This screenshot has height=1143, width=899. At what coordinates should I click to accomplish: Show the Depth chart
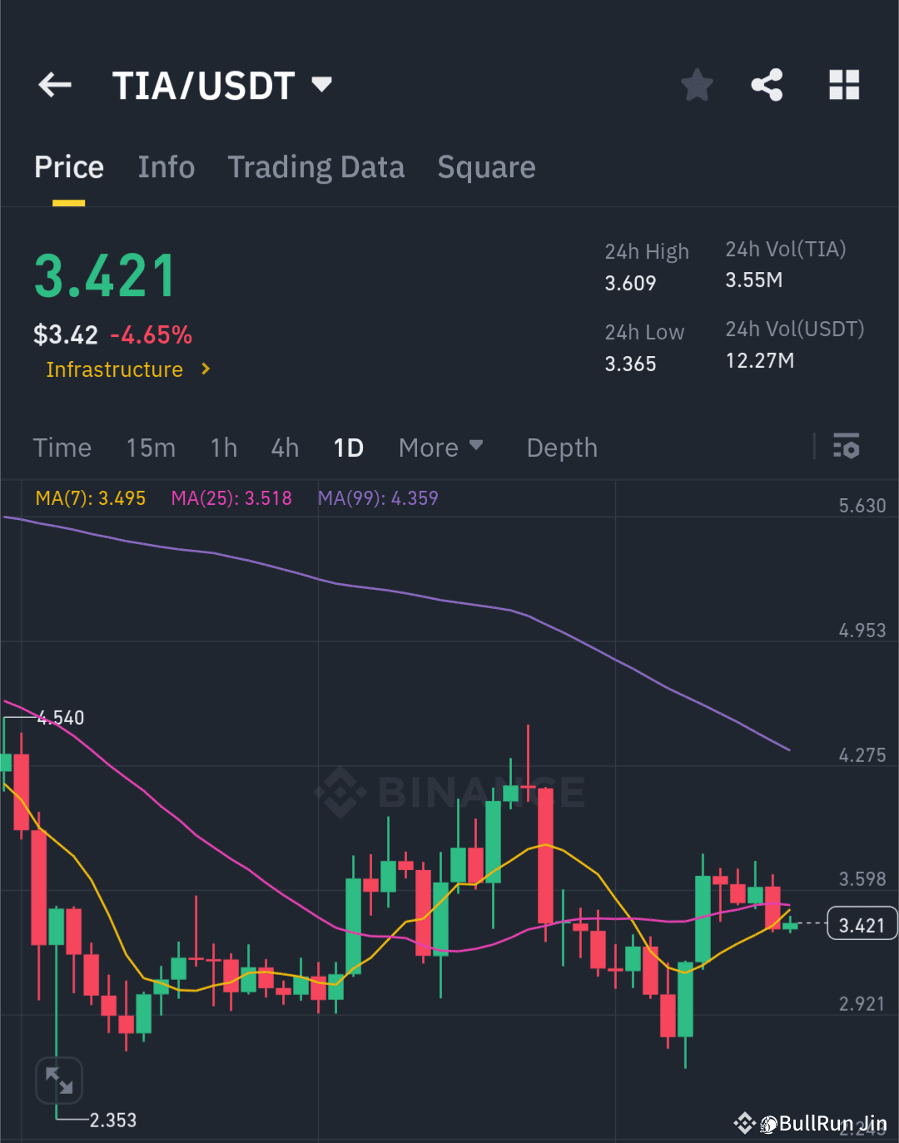click(x=562, y=448)
